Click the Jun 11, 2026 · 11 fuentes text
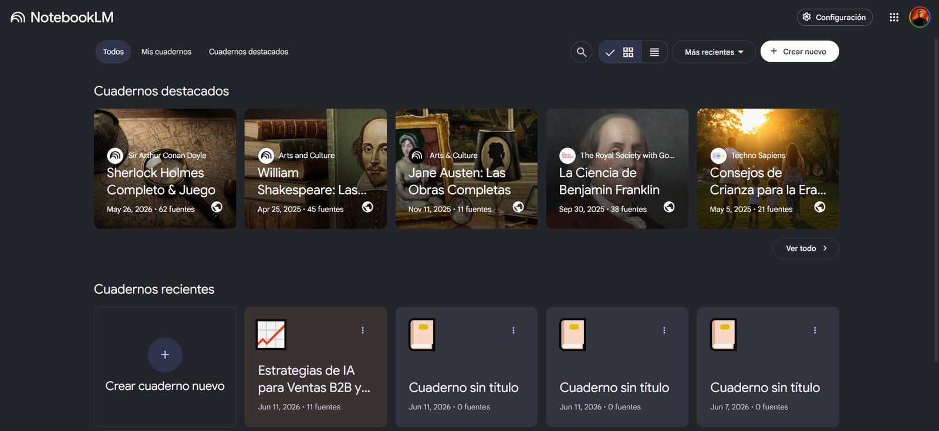 [299, 407]
